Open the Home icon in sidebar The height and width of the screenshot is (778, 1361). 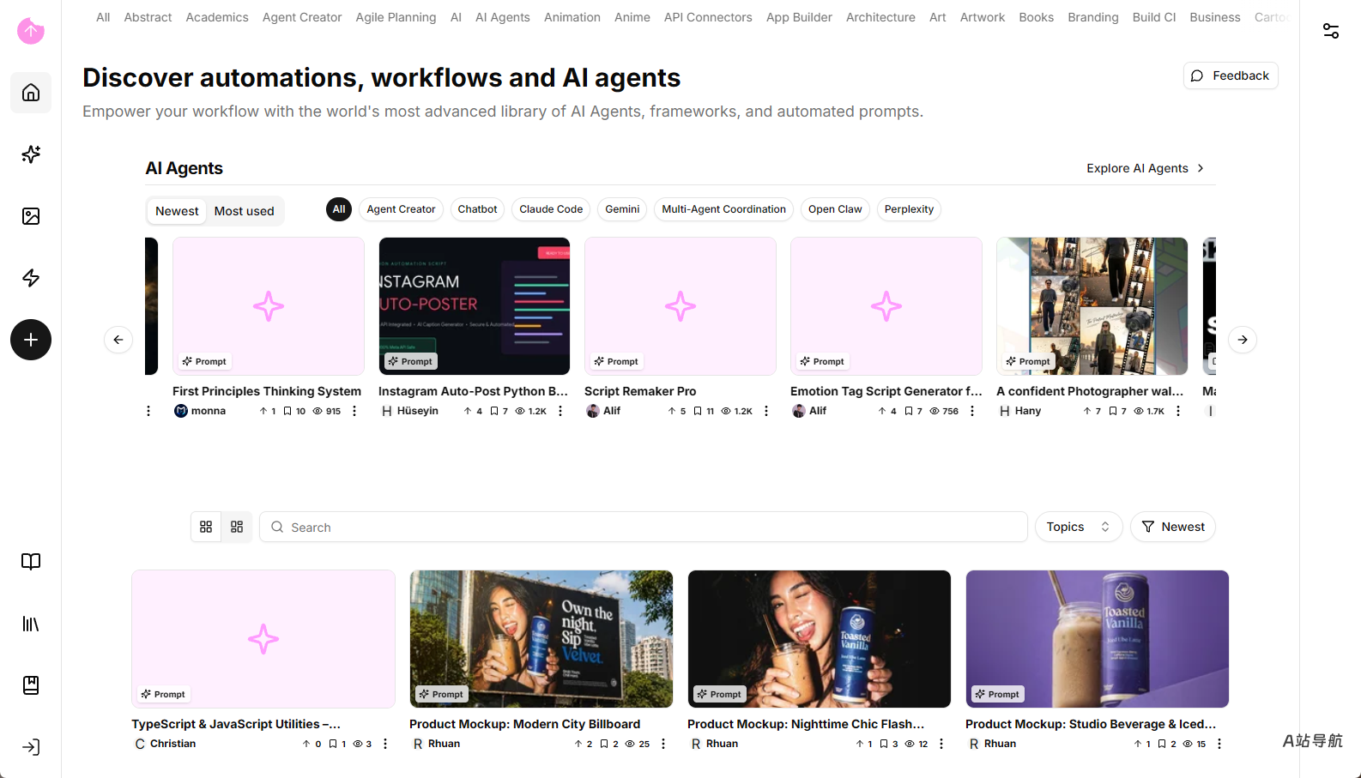31,93
